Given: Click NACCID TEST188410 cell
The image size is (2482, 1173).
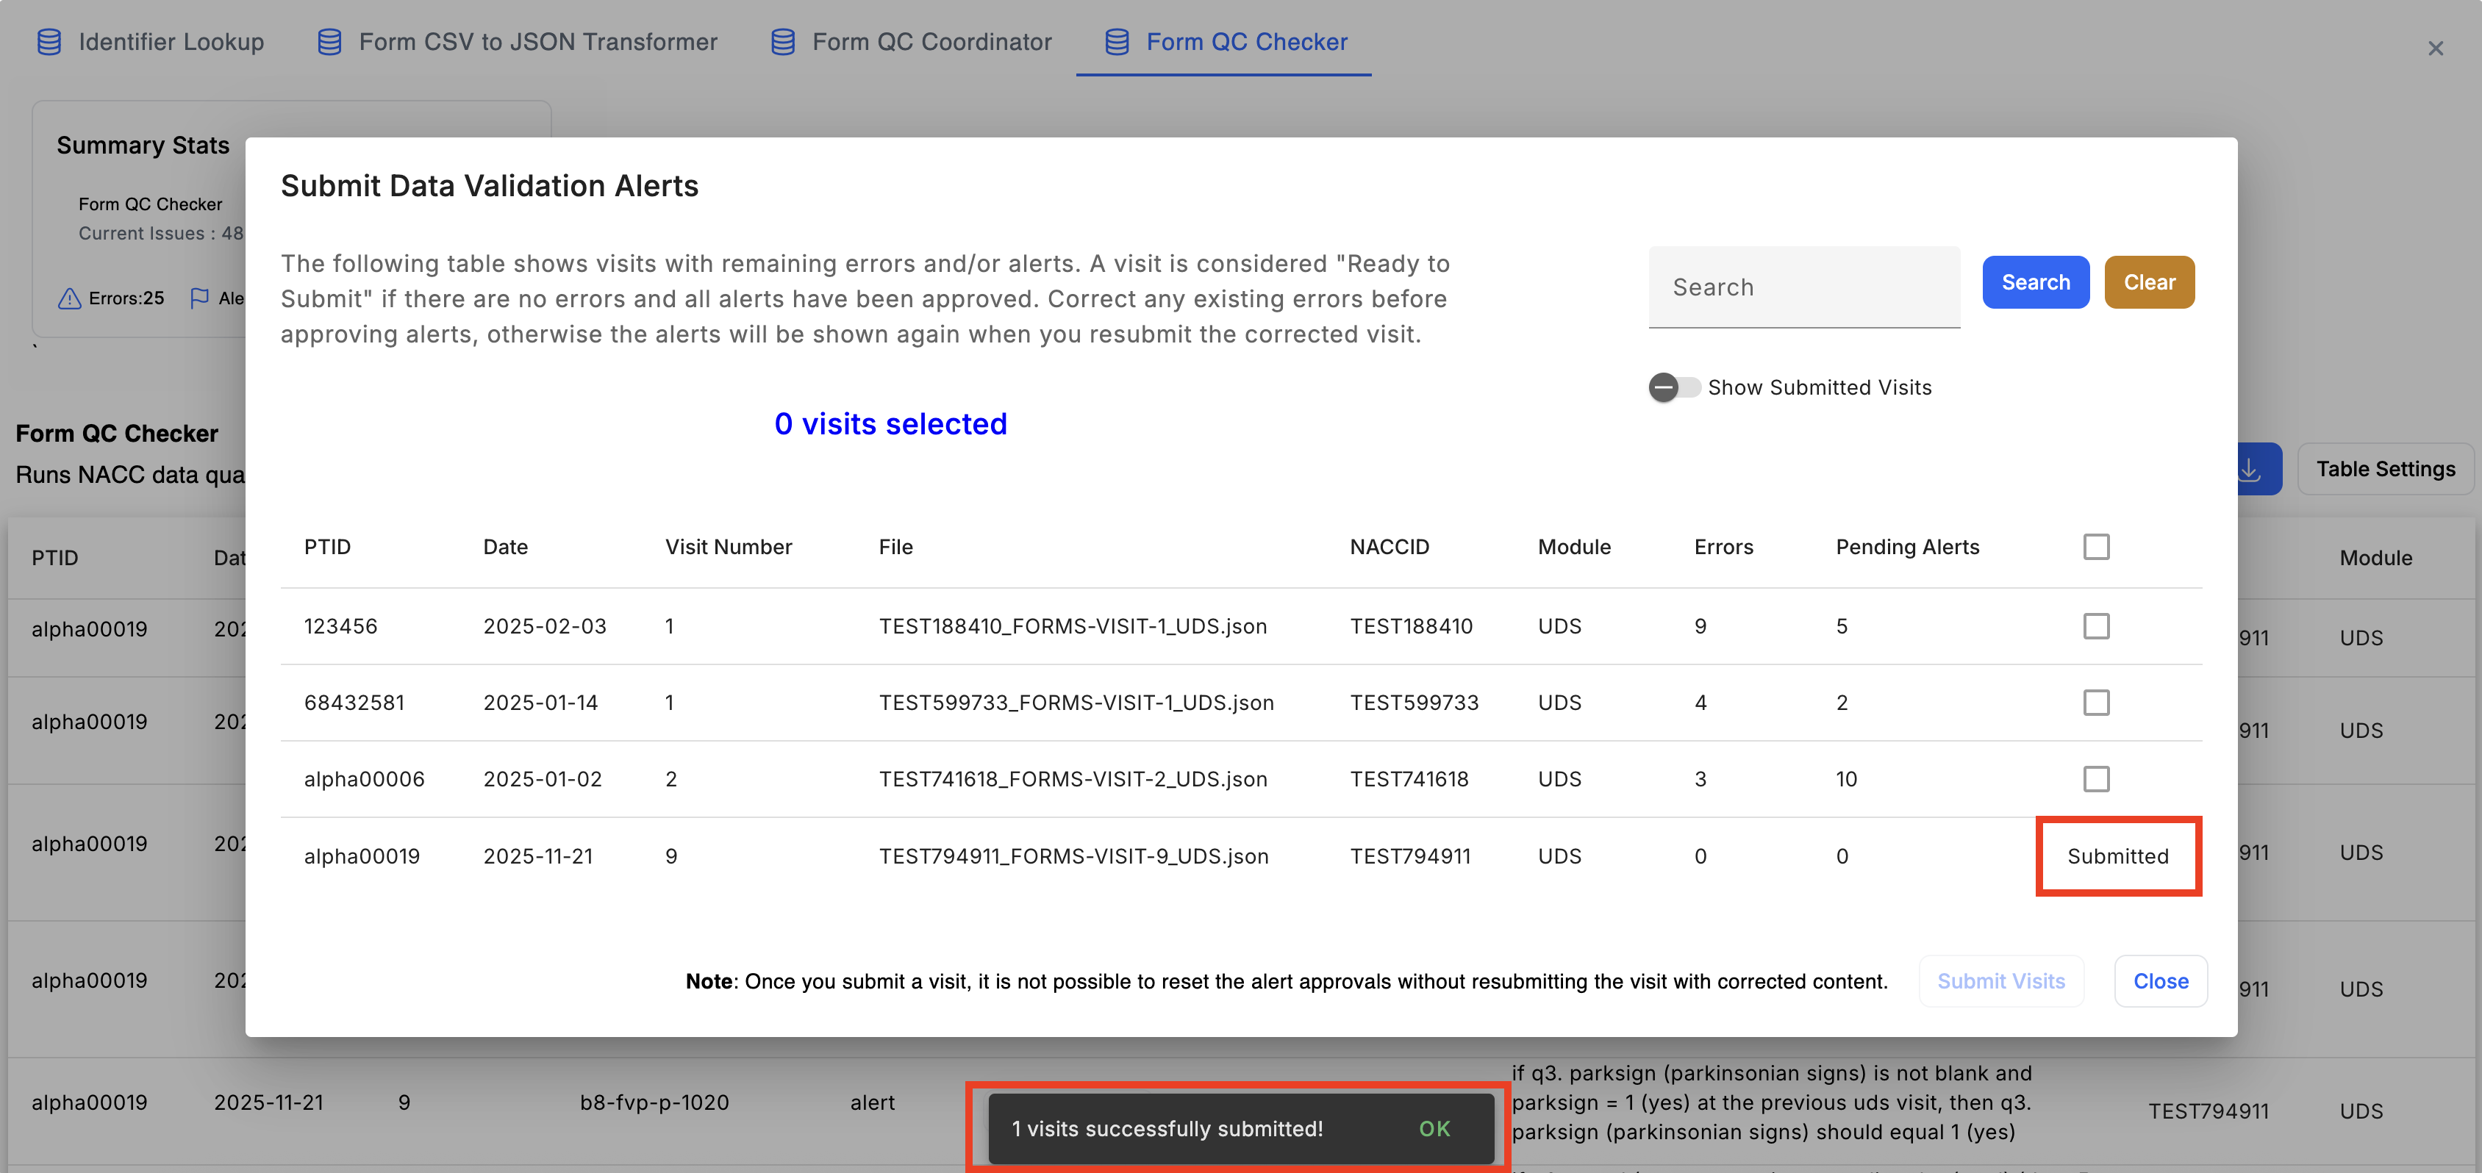Looking at the screenshot, I should point(1411,626).
